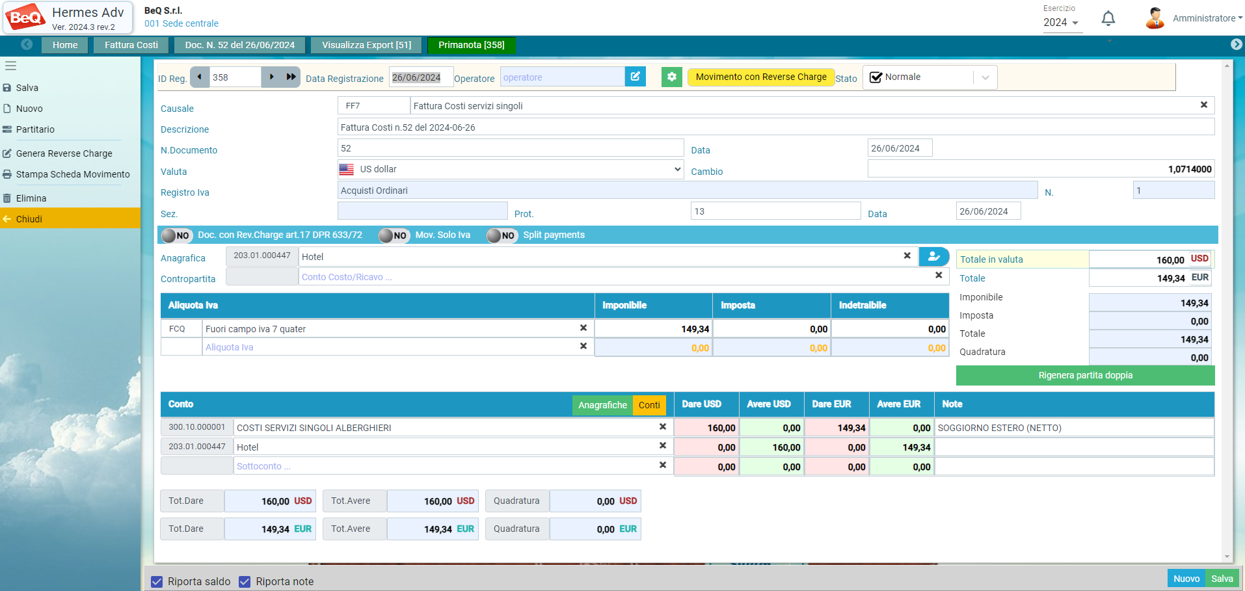Screen dimensions: 1245x591
Task: Open the Anagrafica user edit icon
Action: [934, 256]
